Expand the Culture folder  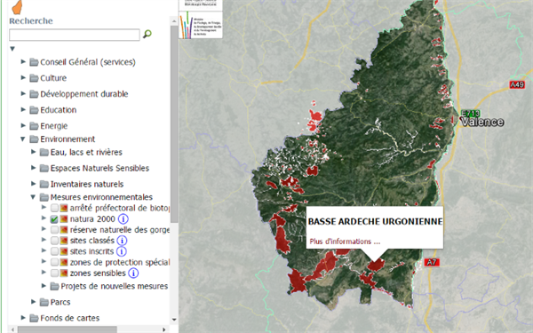(23, 77)
